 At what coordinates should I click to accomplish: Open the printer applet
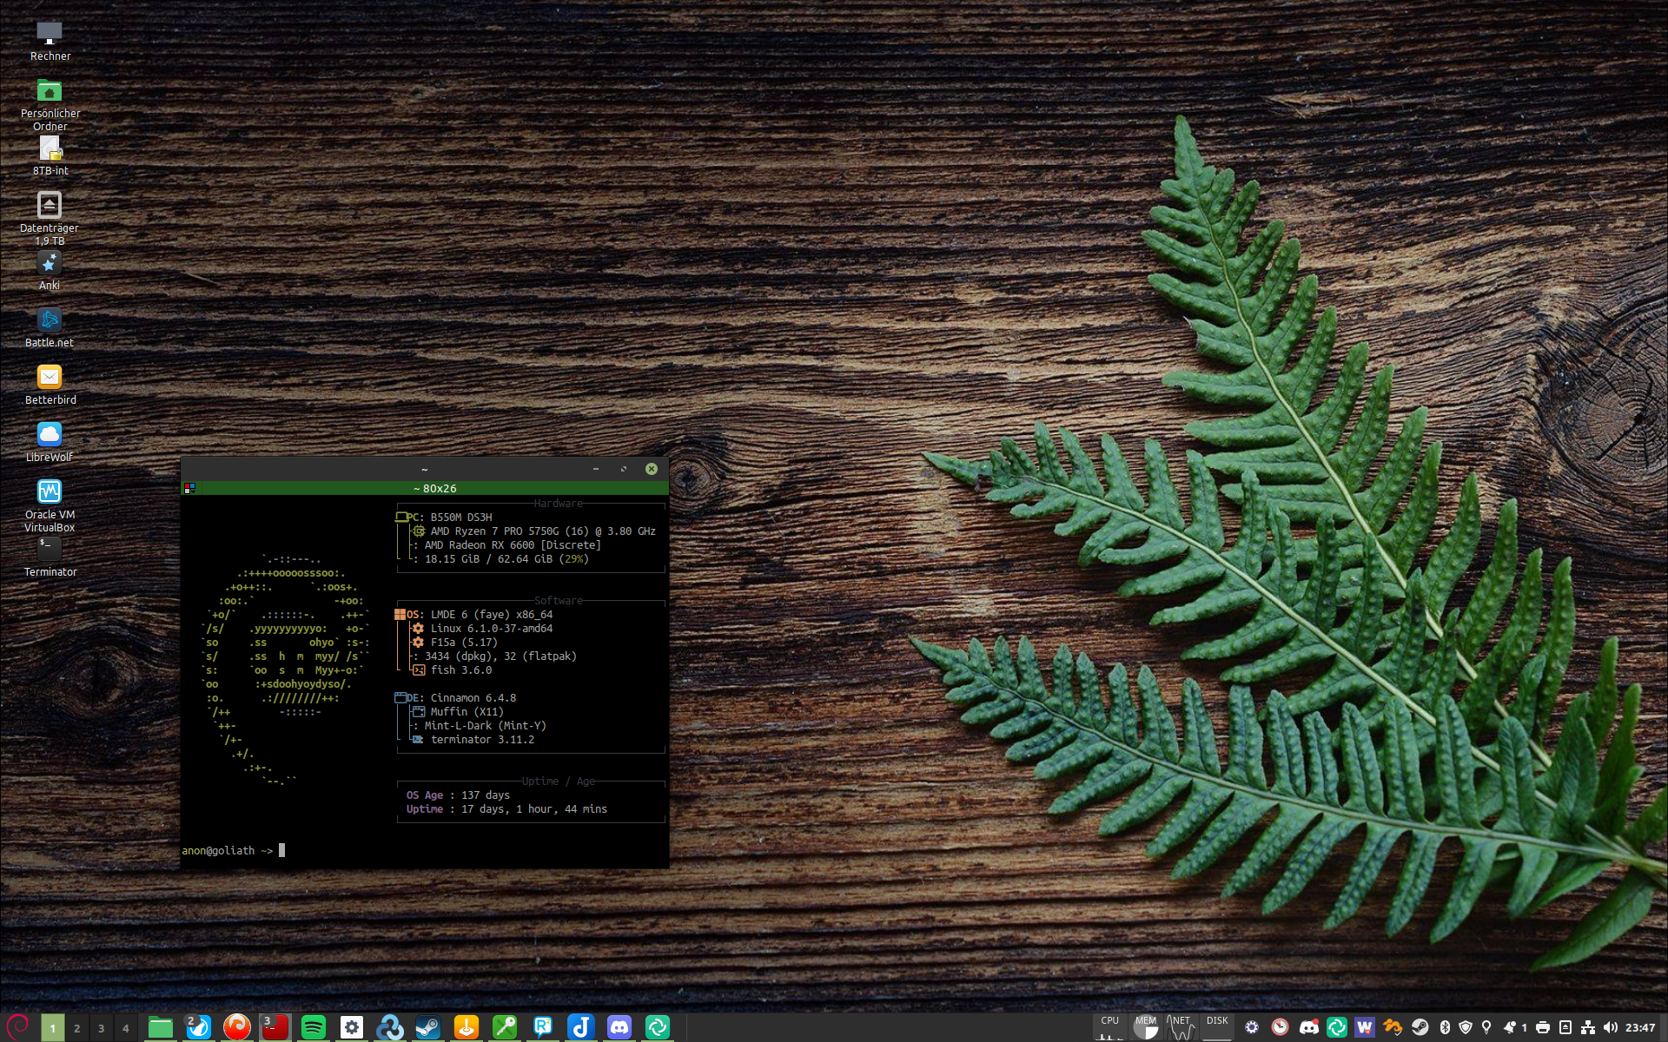click(x=1543, y=1028)
